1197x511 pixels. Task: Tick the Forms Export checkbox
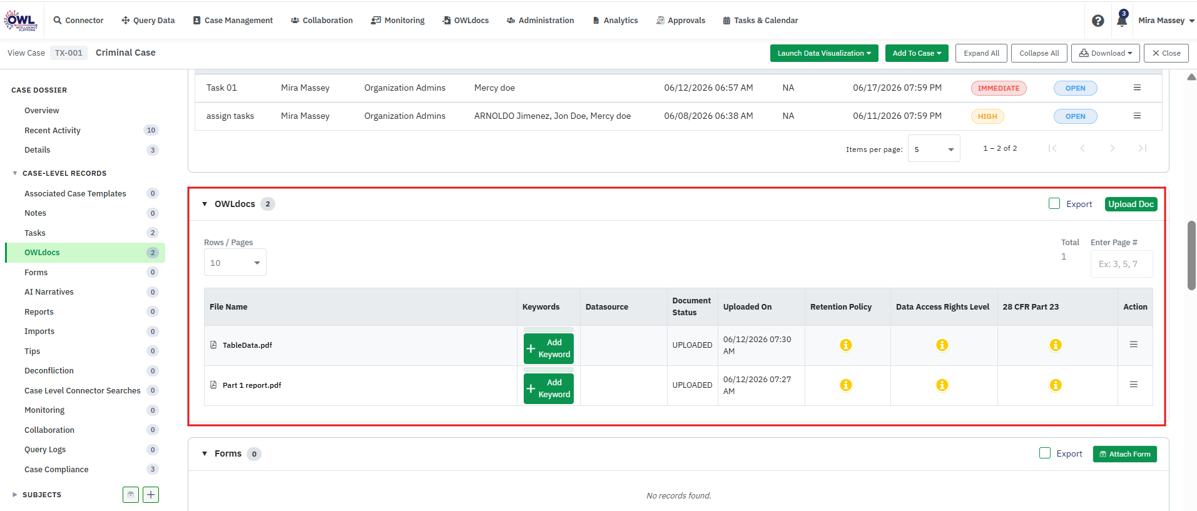pyautogui.click(x=1045, y=453)
